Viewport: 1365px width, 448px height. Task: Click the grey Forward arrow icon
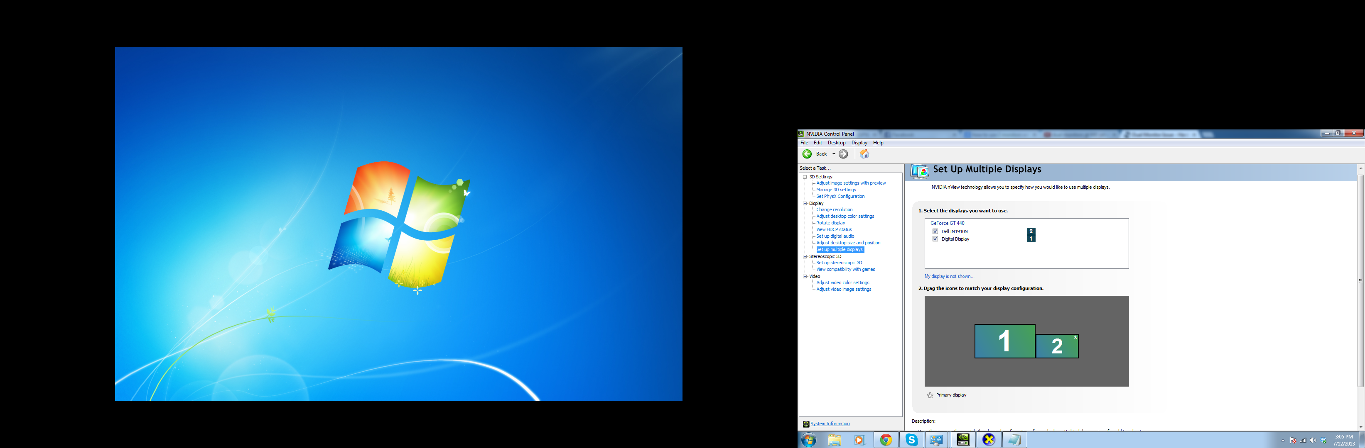(844, 154)
